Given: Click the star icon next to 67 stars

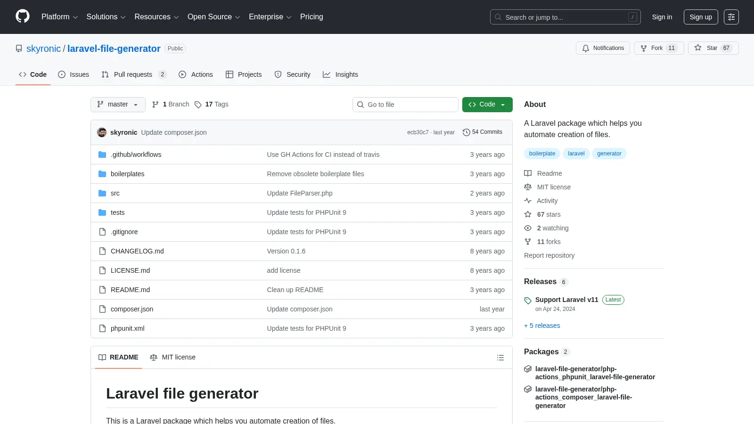Looking at the screenshot, I should [528, 214].
